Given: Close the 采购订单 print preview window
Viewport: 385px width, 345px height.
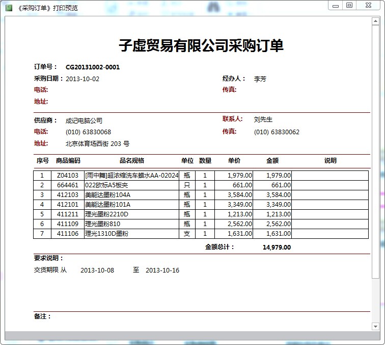Looking at the screenshot, I should [369, 6].
